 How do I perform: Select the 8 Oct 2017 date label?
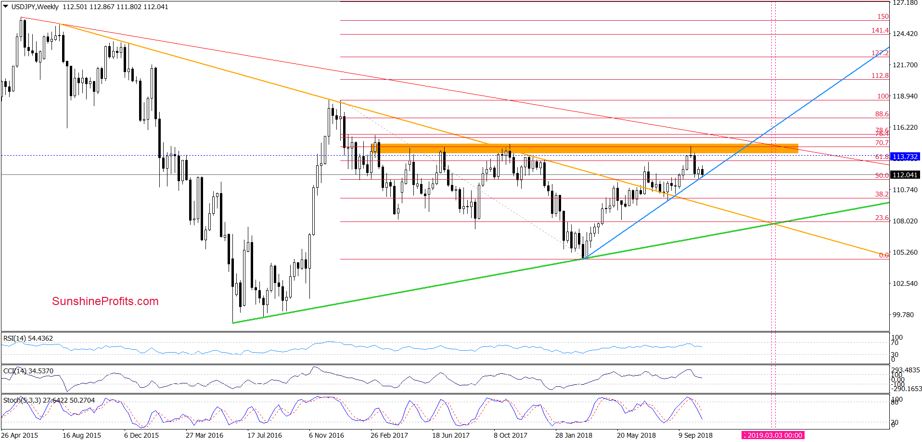point(511,435)
